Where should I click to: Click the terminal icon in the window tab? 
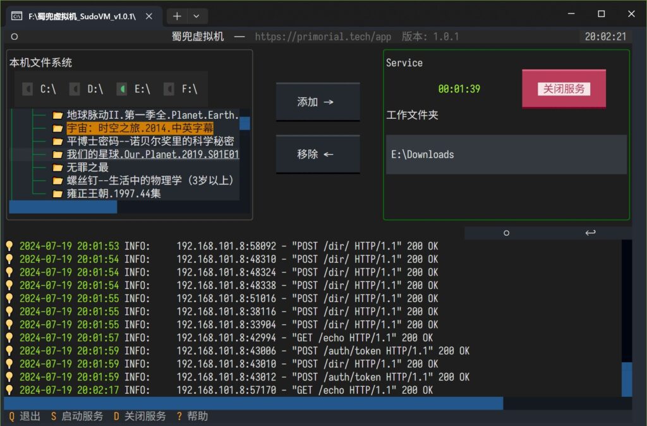pos(17,16)
